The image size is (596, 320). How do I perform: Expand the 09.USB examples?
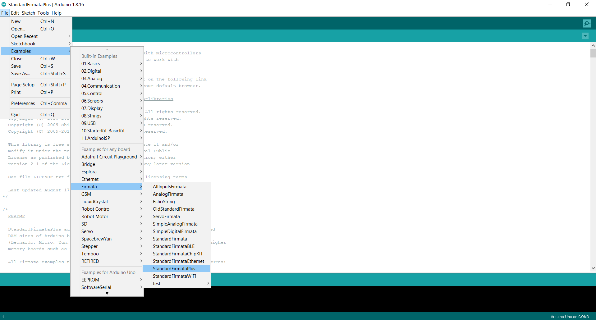pyautogui.click(x=107, y=123)
